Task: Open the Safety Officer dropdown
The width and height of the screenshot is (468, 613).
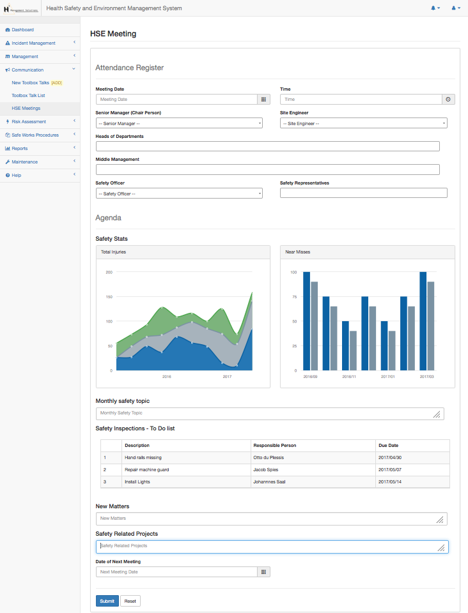Action: (x=179, y=193)
